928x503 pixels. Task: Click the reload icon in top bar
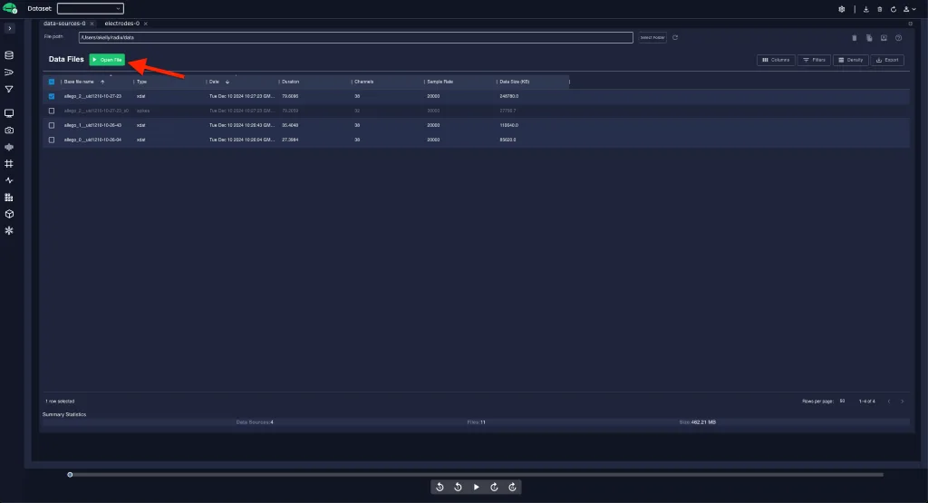[893, 9]
